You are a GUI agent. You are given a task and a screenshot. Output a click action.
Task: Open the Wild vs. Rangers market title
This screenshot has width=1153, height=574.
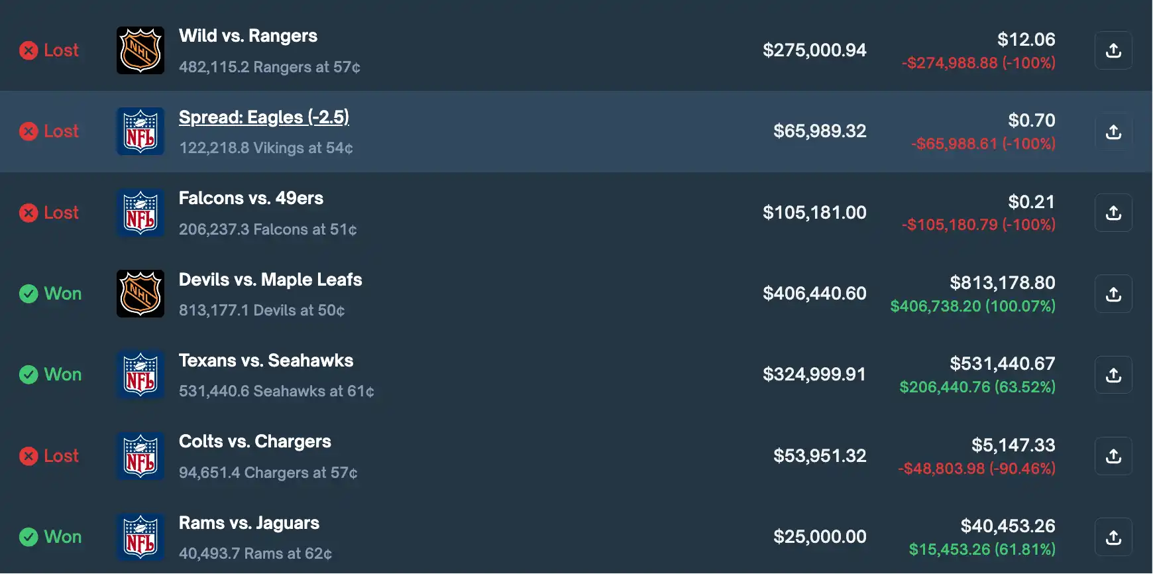pyautogui.click(x=248, y=36)
